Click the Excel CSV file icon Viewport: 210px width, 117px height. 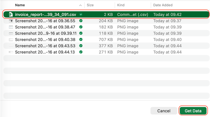pyautogui.click(x=11, y=14)
